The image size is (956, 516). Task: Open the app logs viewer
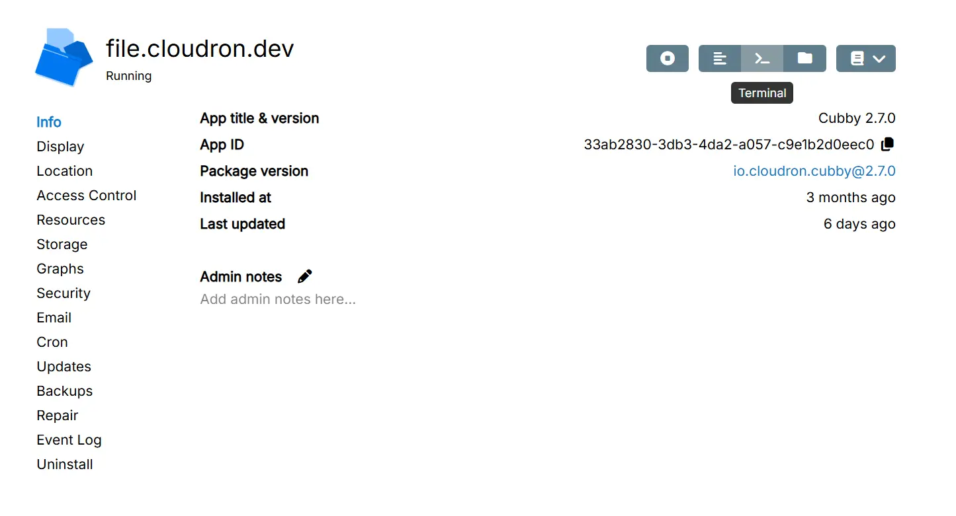point(720,58)
